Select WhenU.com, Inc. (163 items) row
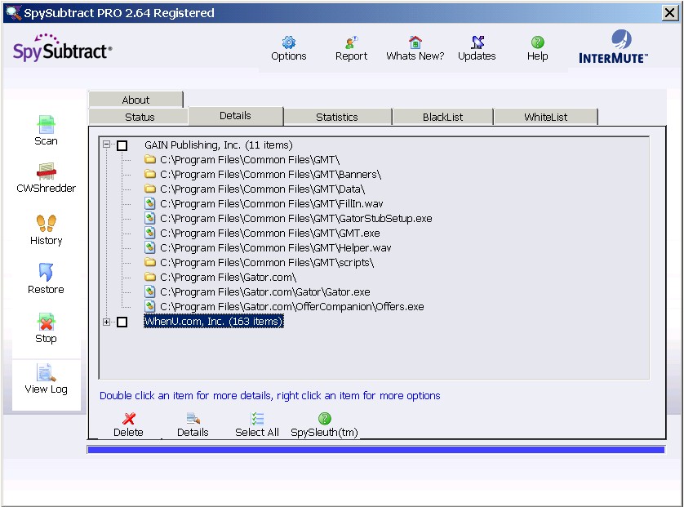684x507 pixels. point(214,322)
